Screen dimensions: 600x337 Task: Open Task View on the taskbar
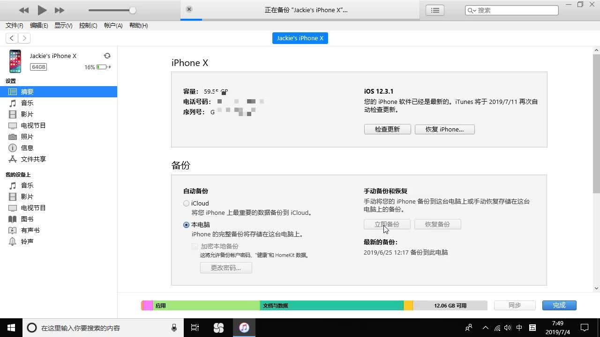coord(195,328)
